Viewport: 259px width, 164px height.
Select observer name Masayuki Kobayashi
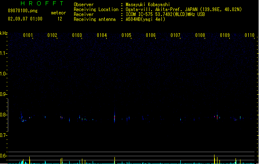148,5
